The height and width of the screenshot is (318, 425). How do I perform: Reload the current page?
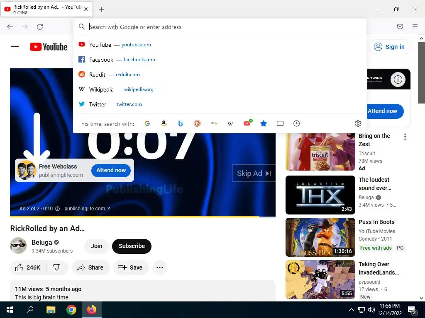(x=40, y=27)
